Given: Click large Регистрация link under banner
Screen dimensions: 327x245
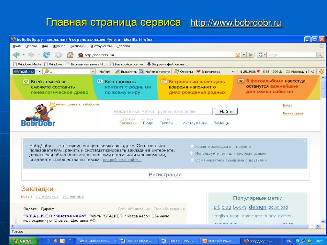Looking at the screenshot, I should click(165, 174).
